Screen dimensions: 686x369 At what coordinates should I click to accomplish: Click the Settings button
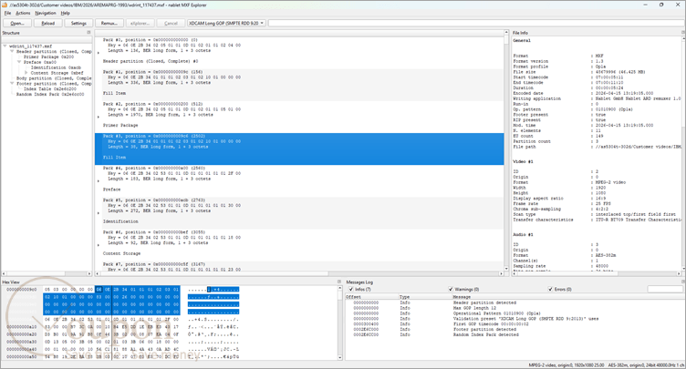pos(78,23)
